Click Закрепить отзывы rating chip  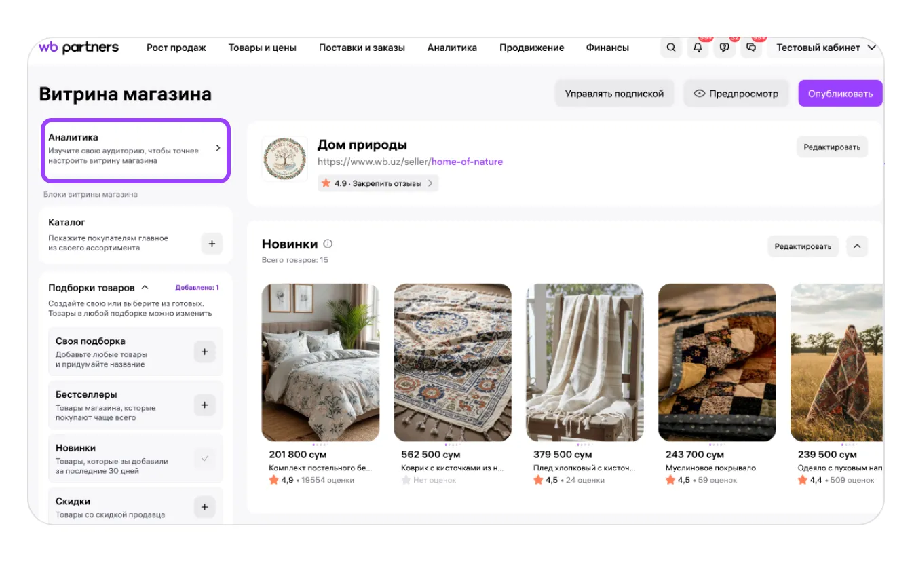pos(378,183)
